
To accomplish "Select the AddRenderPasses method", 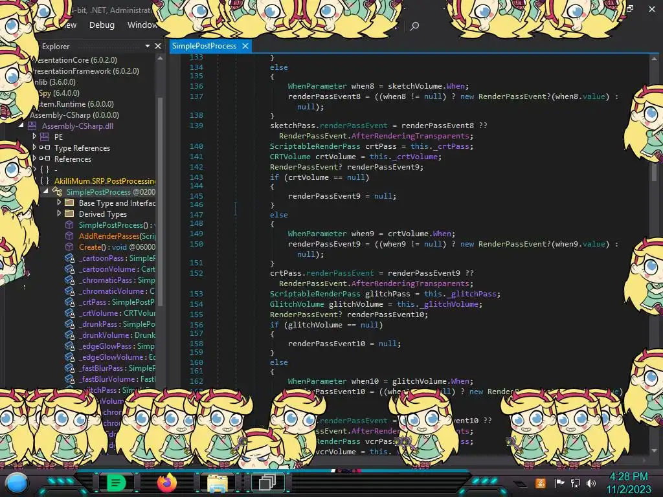I will tap(117, 236).
